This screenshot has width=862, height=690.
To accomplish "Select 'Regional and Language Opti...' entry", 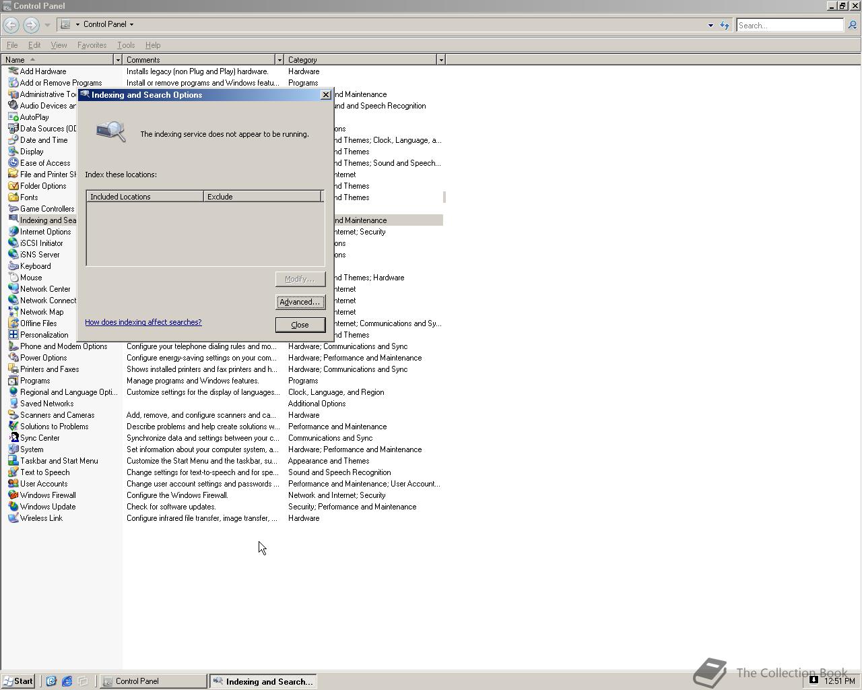I will pyautogui.click(x=68, y=392).
